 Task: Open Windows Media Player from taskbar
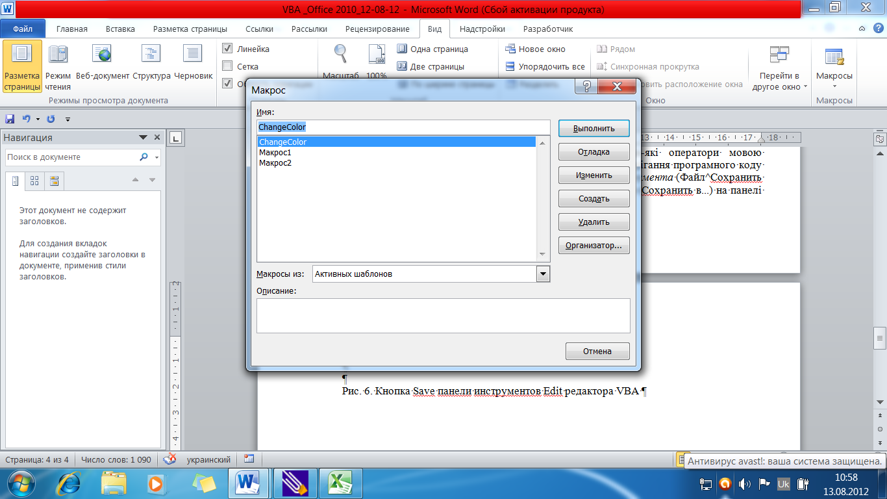tap(156, 483)
